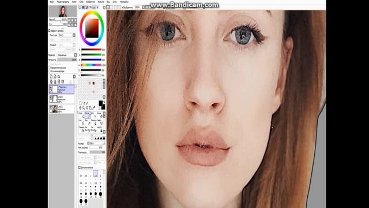Viewport: 369px width, 208px height.
Task: Select the middle silhouette layer thumbnail
Action: [55, 99]
